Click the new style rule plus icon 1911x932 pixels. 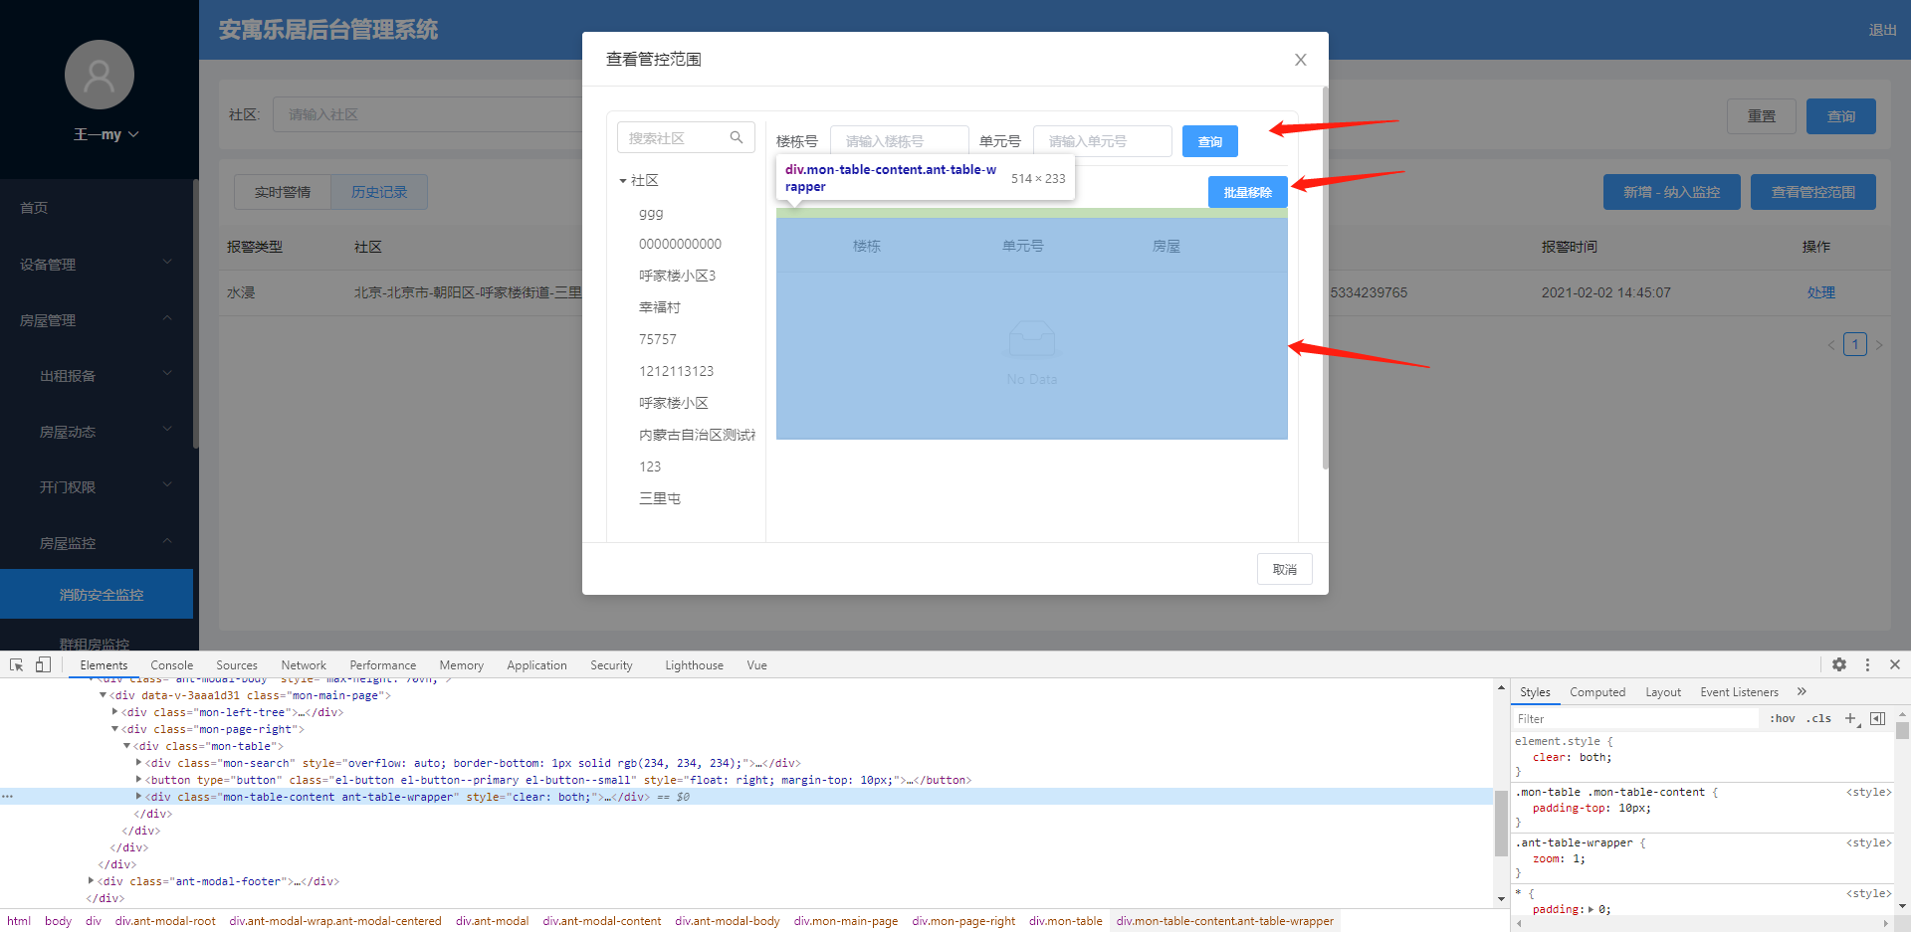pyautogui.click(x=1850, y=718)
